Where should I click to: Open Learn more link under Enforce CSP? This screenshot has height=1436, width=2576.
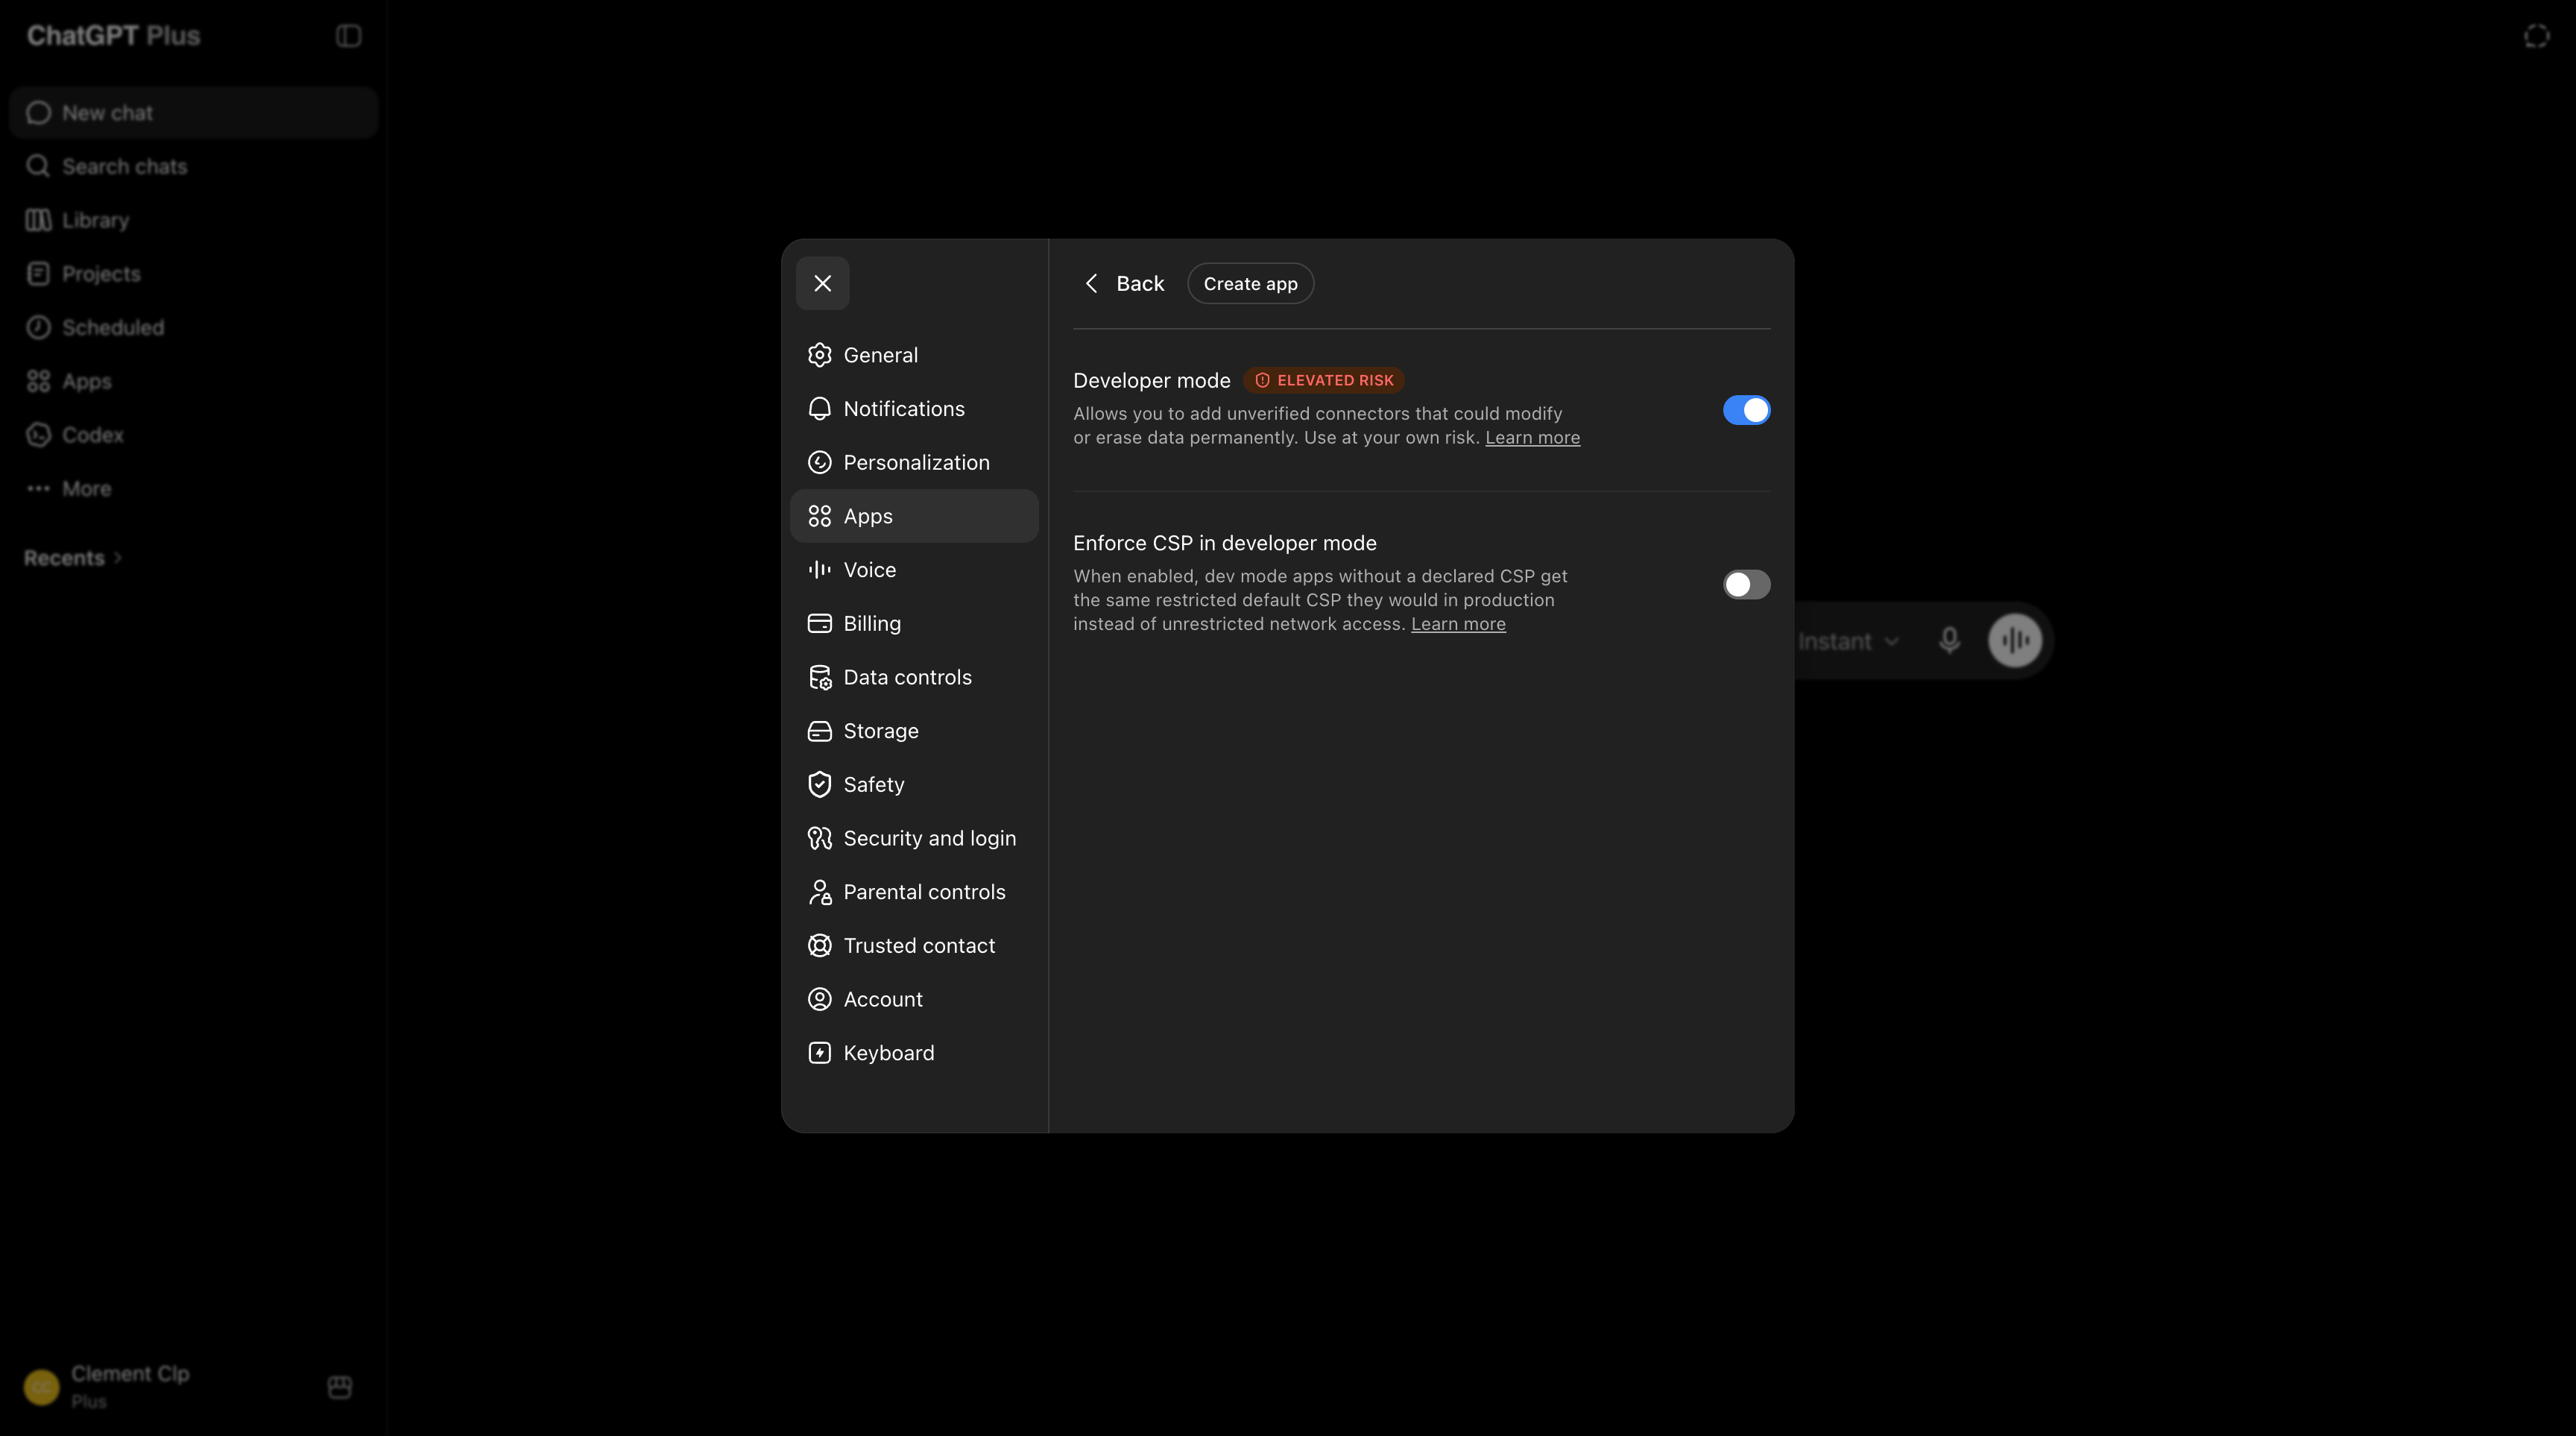click(1458, 624)
